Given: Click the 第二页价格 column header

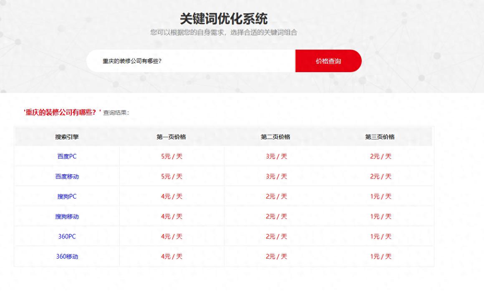Looking at the screenshot, I should (x=277, y=136).
